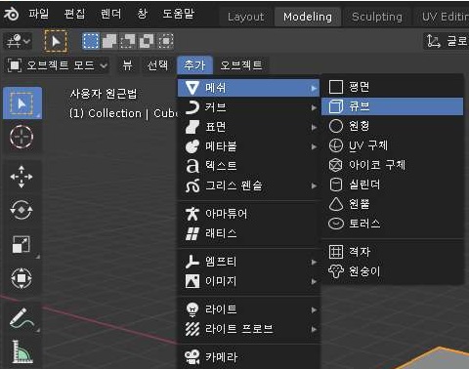Expand the 메쉬 submenu
This screenshot has width=469, height=369.
249,88
